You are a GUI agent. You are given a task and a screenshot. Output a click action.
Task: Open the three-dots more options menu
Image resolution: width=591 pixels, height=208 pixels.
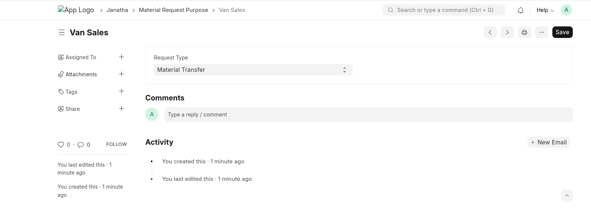pos(542,32)
